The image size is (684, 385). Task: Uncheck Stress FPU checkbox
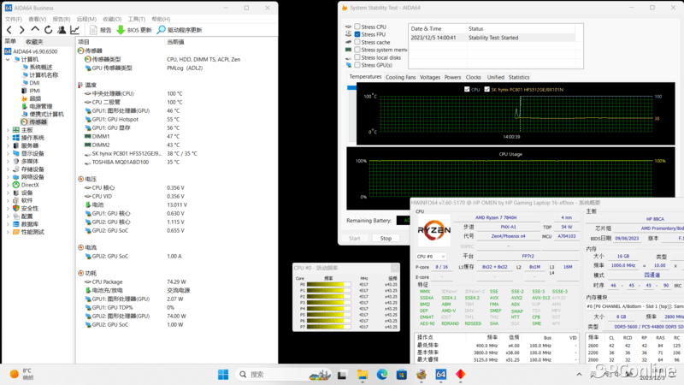[357, 34]
